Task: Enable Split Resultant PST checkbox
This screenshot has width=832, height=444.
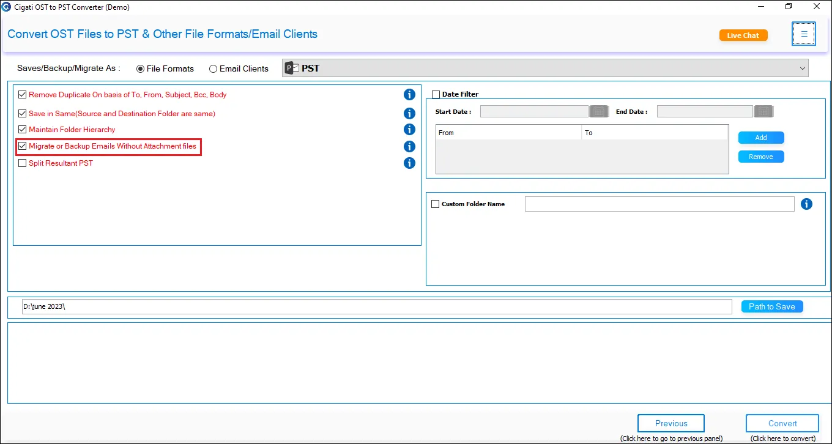Action: point(23,163)
